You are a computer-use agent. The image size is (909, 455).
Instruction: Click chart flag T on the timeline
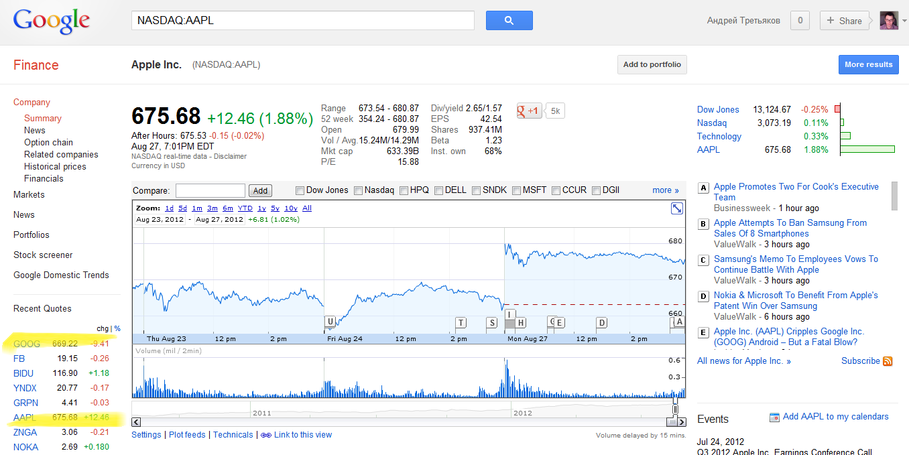(x=461, y=323)
